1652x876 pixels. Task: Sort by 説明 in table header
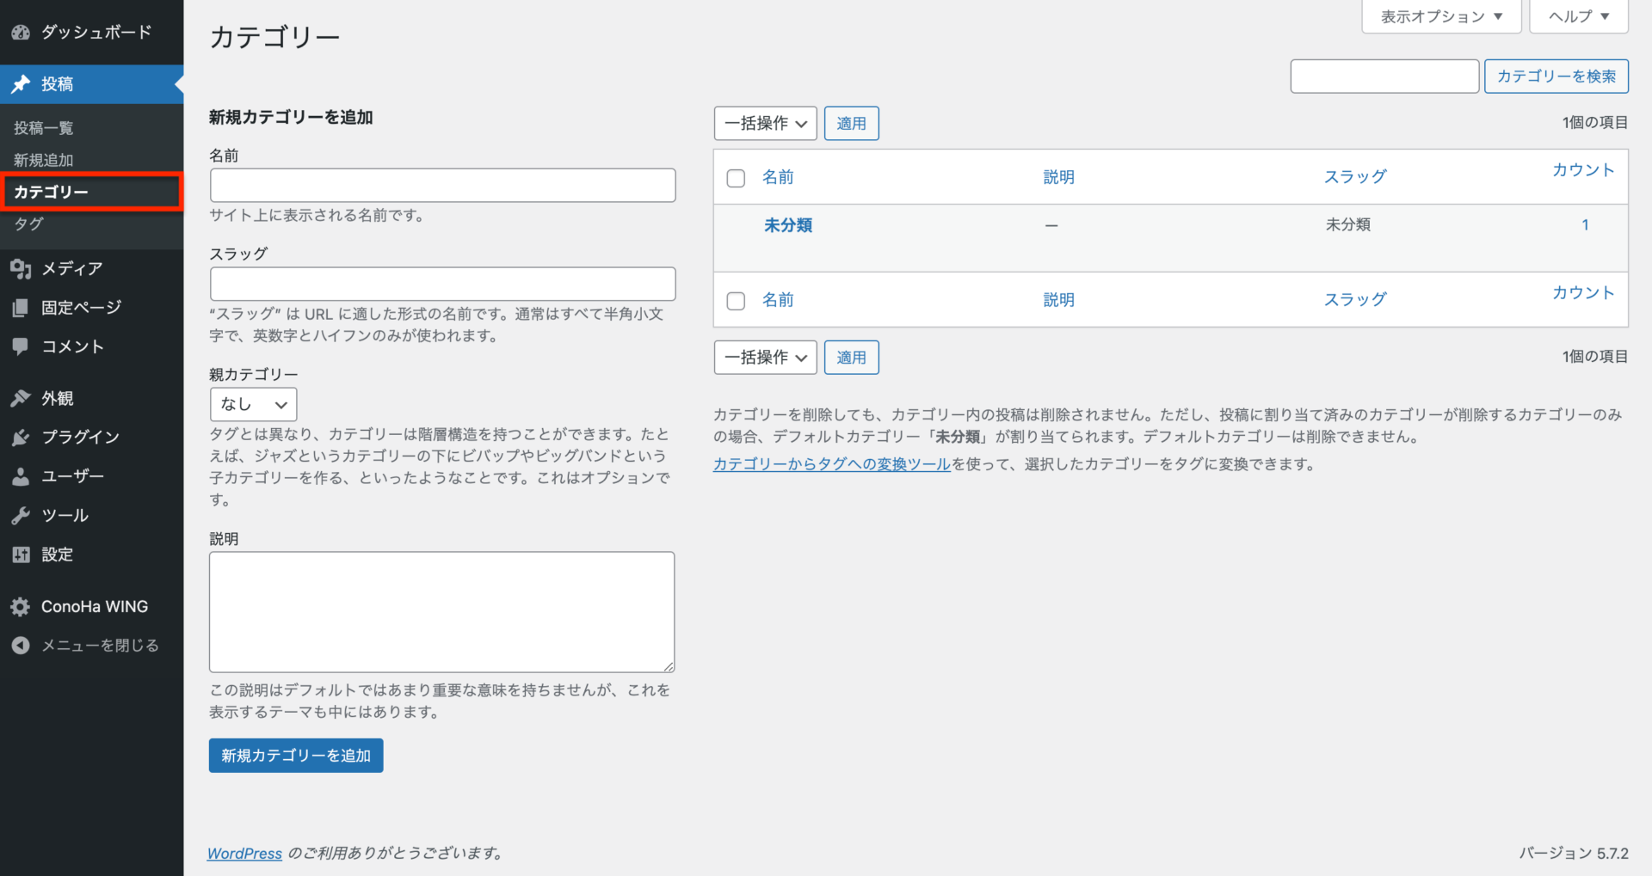[1059, 177]
